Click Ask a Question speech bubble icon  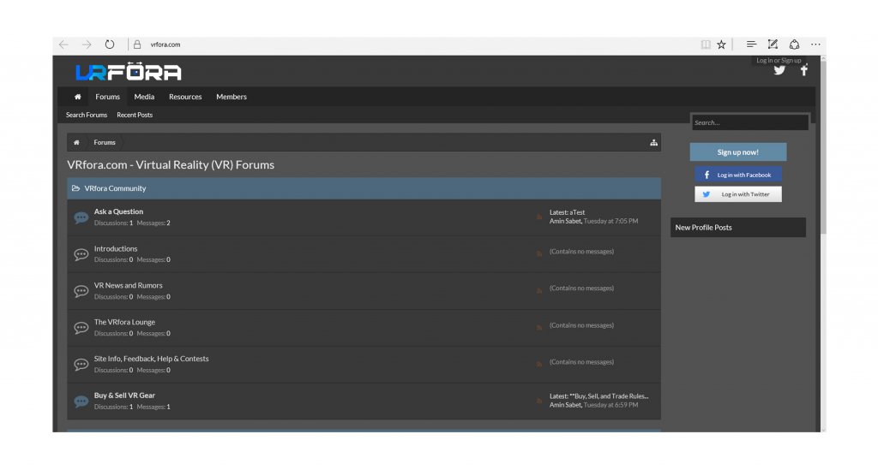(81, 217)
